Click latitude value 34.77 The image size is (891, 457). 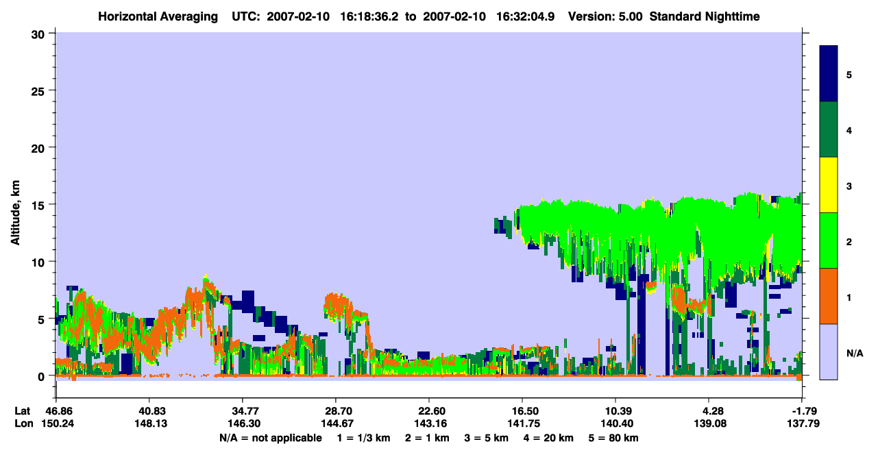(x=243, y=411)
